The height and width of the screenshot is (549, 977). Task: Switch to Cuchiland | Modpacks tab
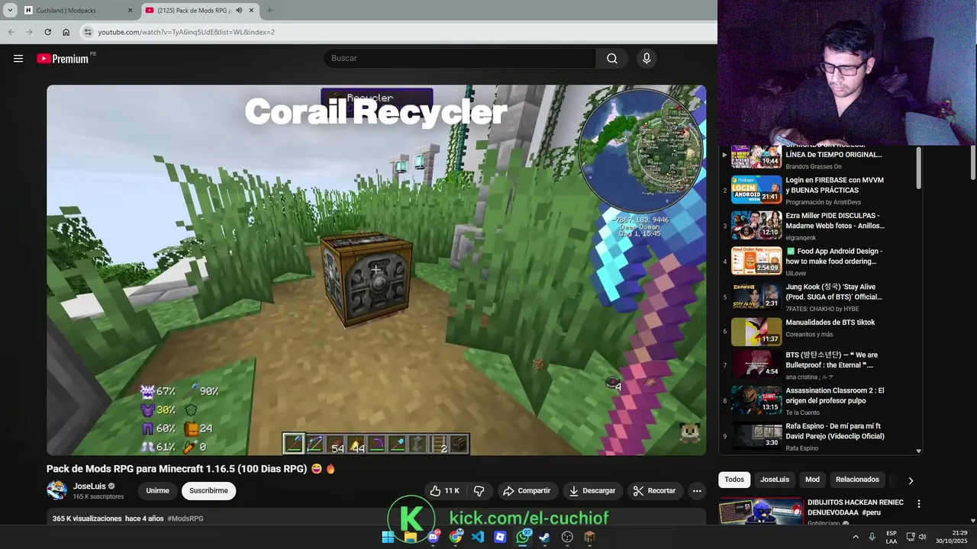pos(78,11)
